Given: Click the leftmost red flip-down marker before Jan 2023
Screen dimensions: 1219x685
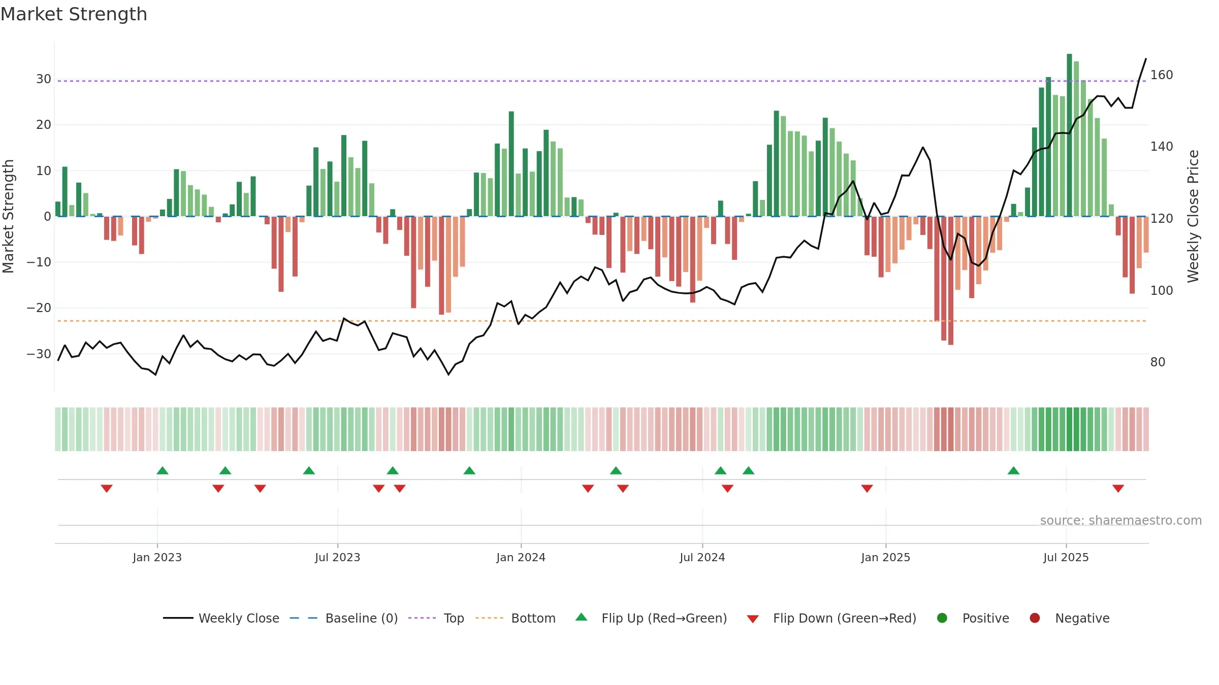Looking at the screenshot, I should pyautogui.click(x=107, y=489).
